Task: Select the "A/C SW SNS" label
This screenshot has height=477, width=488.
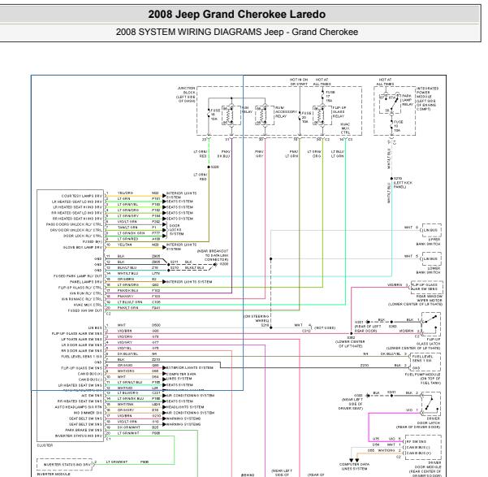Action: tap(92, 396)
